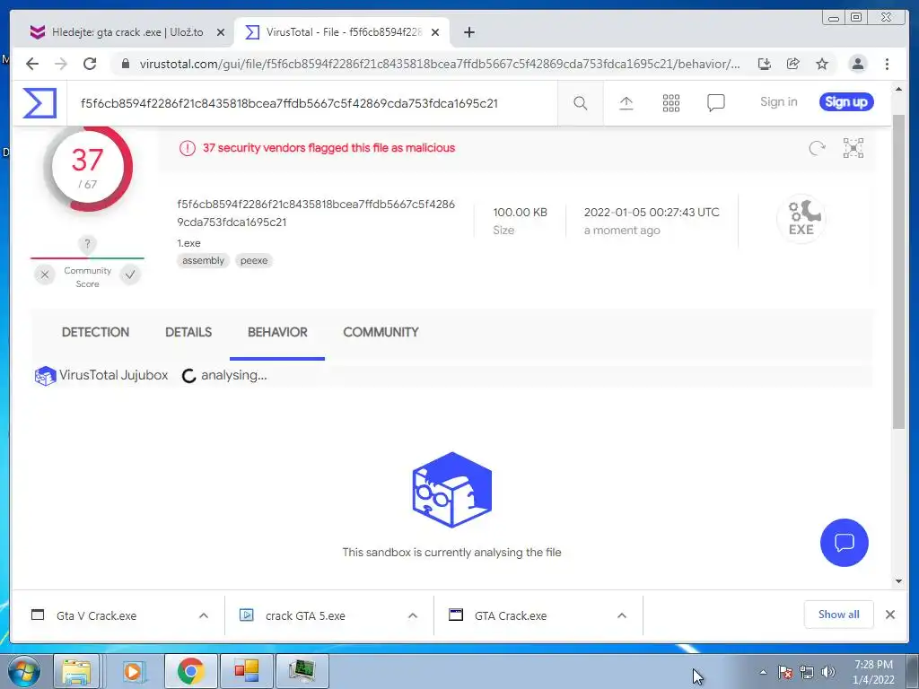Expand options for crack GTA 5.exe download
Screen dimensions: 919x689
(413, 615)
